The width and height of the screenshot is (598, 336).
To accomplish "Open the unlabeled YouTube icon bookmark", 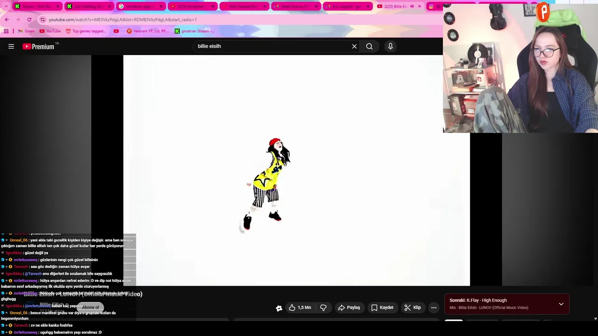I will (x=116, y=31).
